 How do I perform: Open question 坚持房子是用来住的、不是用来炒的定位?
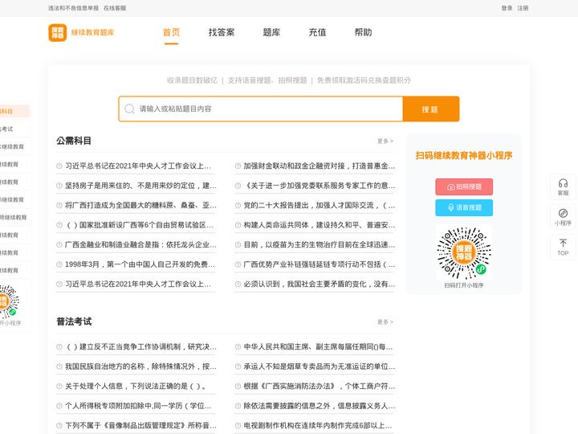tap(140, 186)
